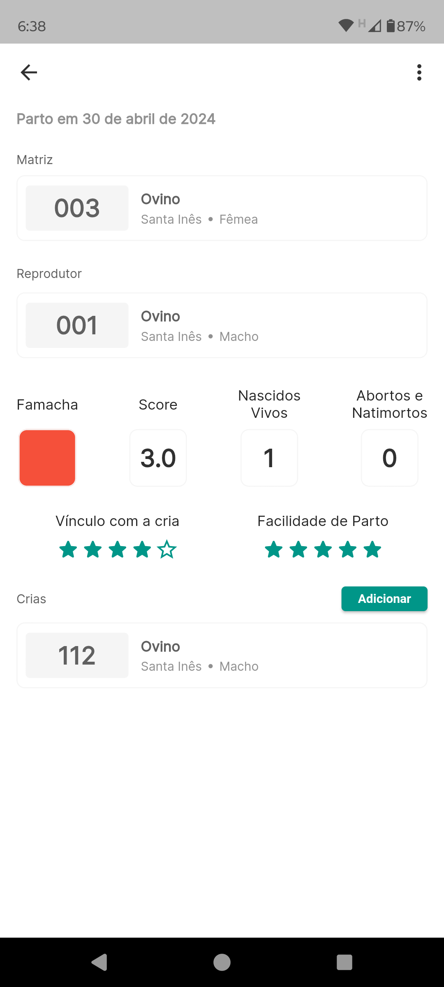Image resolution: width=444 pixels, height=987 pixels.
Task: Select second star of Facilidade de Parto
Action: click(x=298, y=549)
